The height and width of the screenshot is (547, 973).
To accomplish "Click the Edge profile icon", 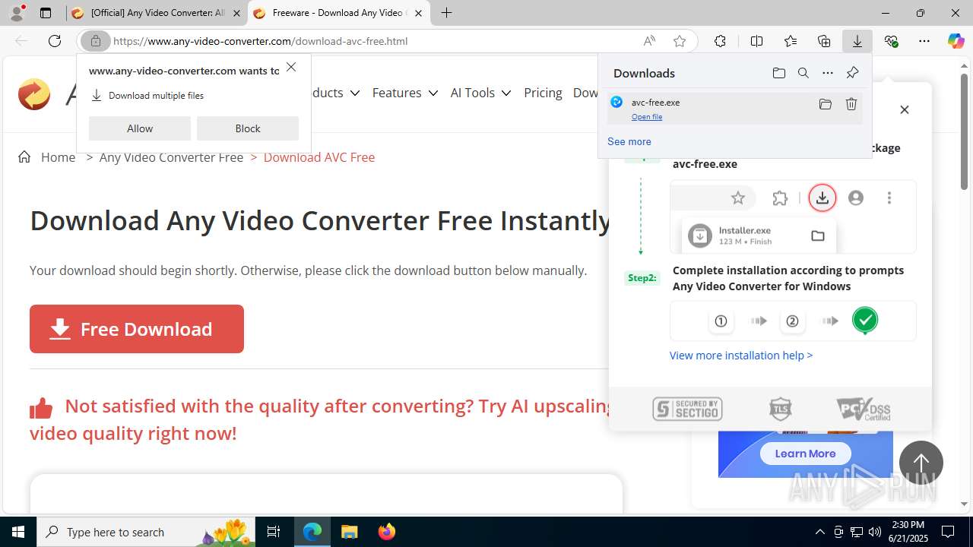I will 17,13.
